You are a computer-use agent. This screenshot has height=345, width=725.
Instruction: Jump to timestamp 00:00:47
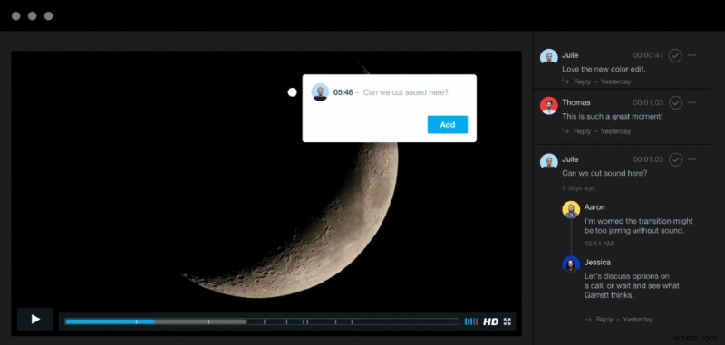(648, 55)
